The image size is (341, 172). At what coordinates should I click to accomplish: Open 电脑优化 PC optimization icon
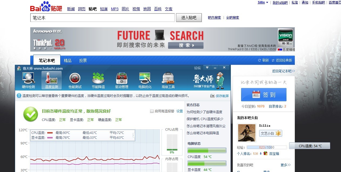145,80
